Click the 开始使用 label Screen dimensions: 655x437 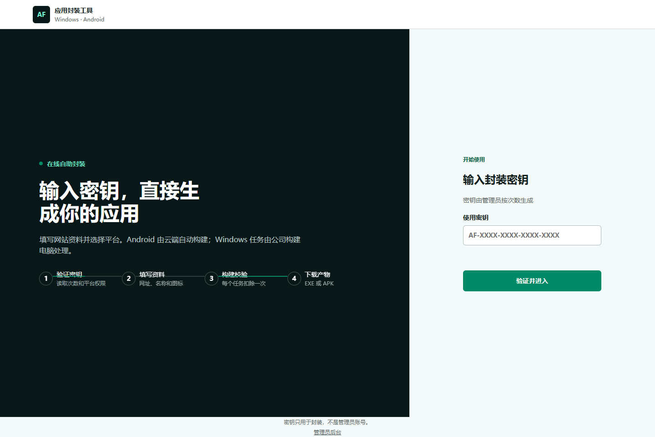[474, 160]
